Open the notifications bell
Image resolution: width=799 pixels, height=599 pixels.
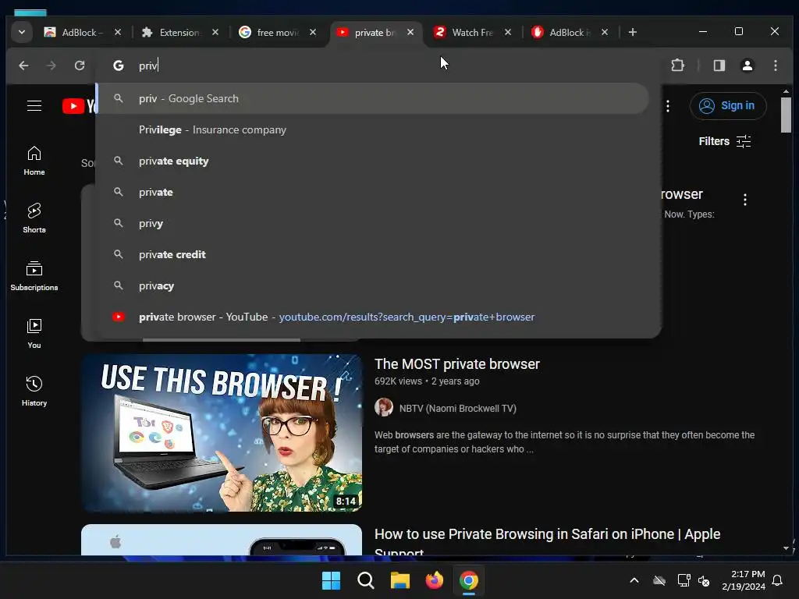click(777, 580)
